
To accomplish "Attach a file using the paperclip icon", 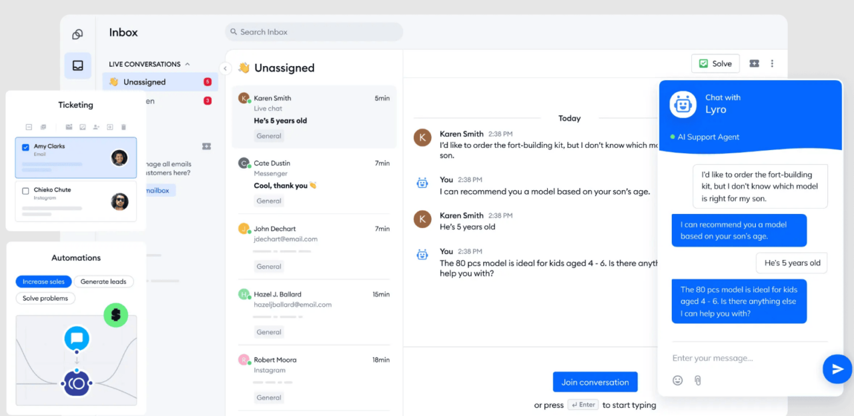I will (697, 380).
